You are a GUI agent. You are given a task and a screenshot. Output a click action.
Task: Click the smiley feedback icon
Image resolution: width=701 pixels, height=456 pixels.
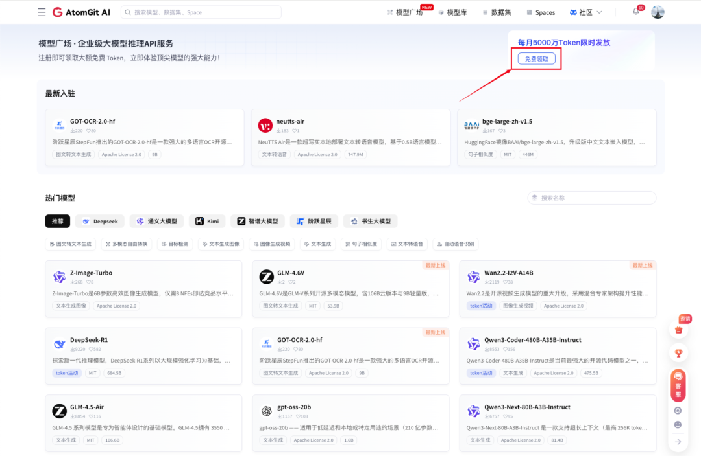tap(678, 425)
